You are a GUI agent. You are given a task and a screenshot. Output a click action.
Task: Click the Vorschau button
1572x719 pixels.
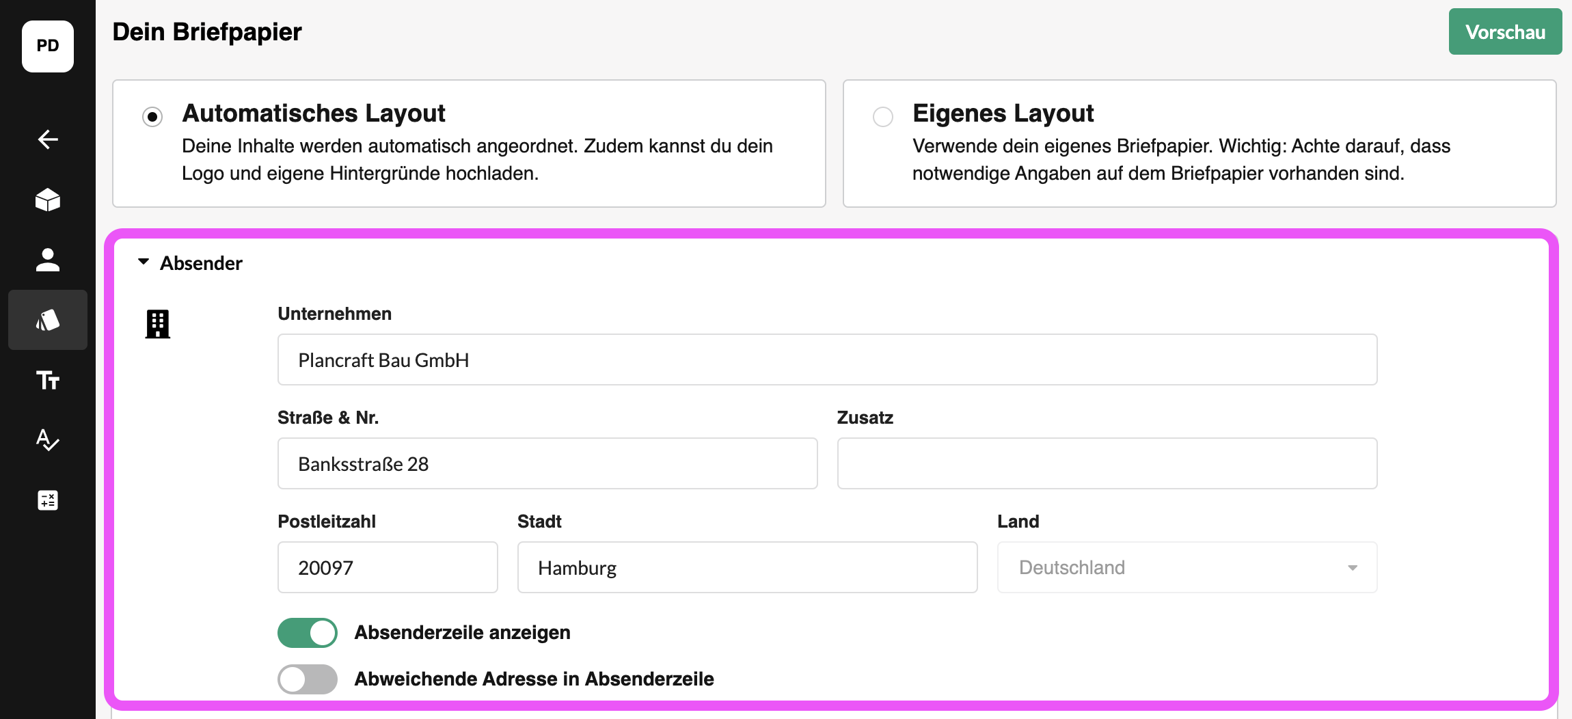point(1505,31)
